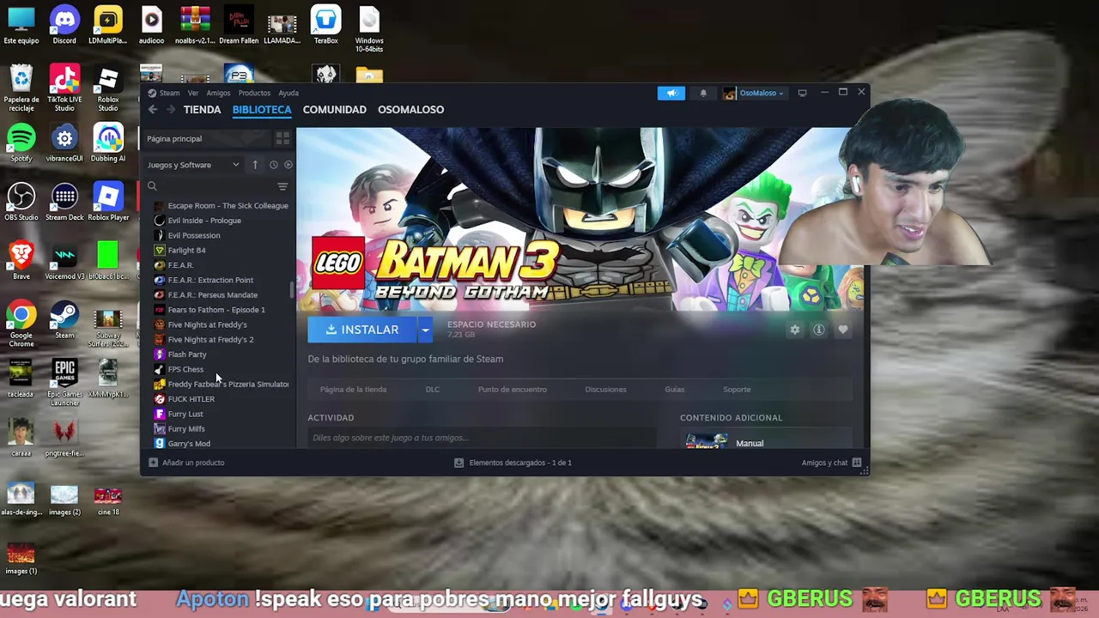Open Soporte link

click(737, 390)
